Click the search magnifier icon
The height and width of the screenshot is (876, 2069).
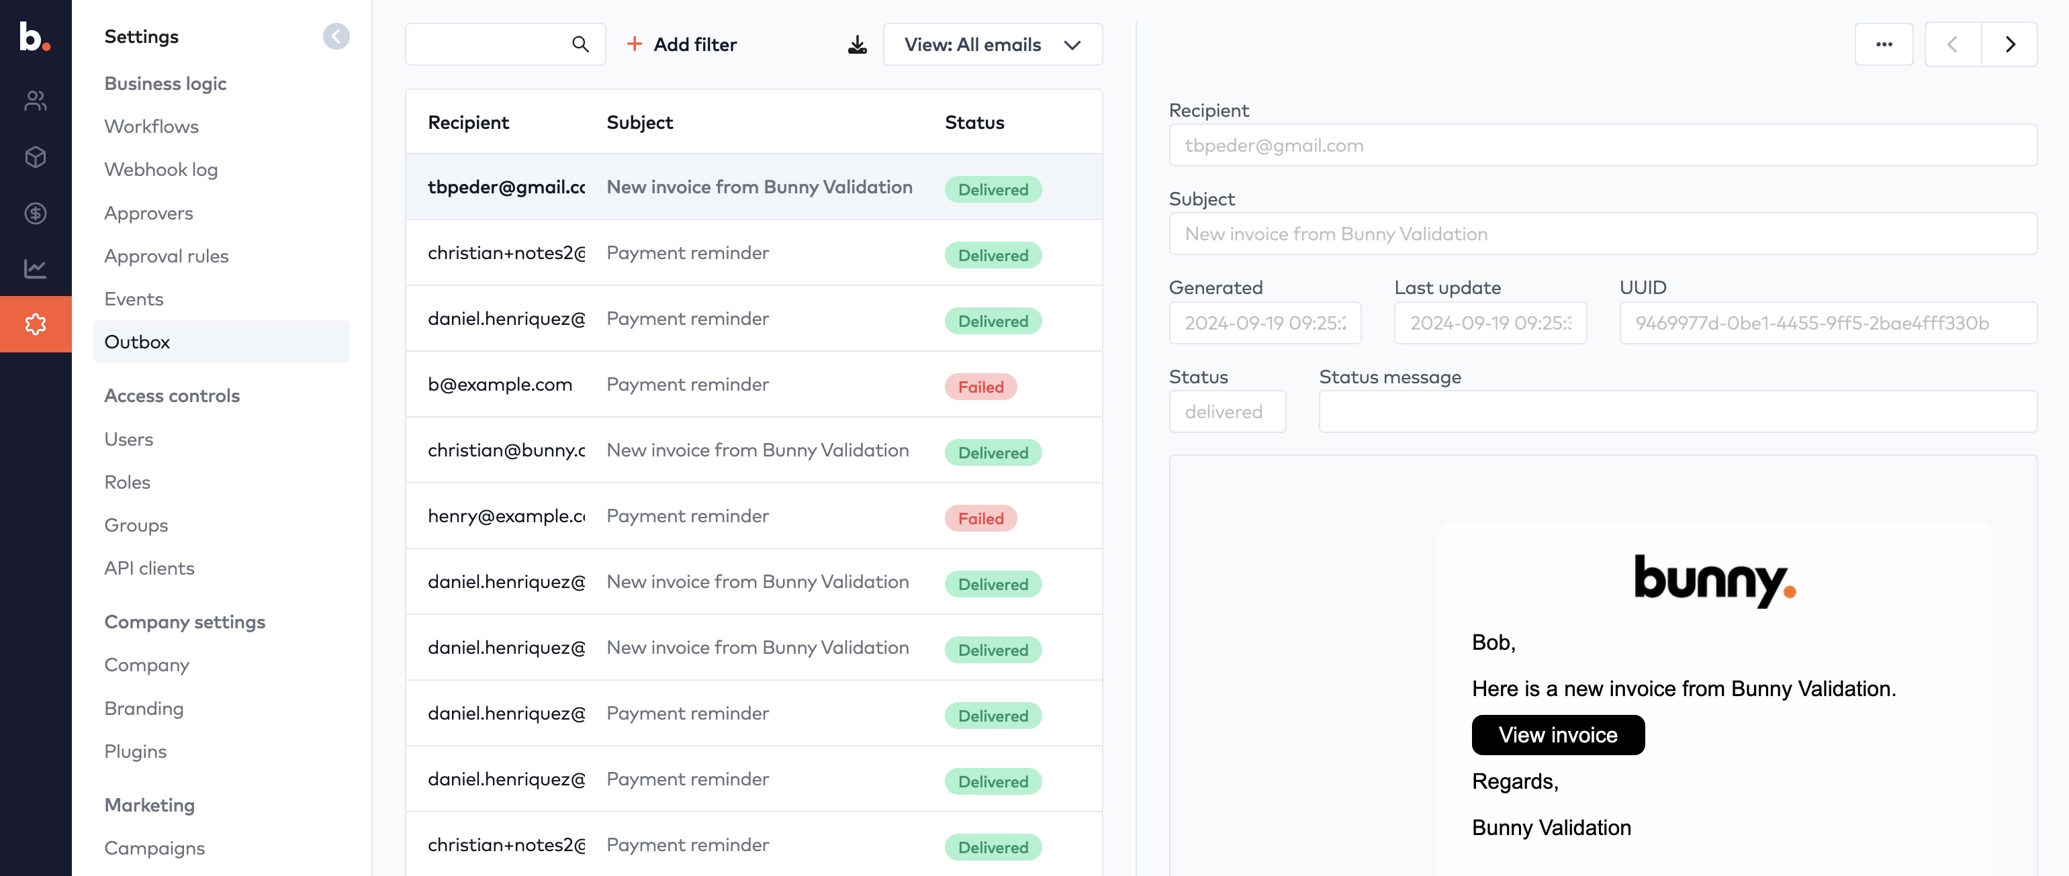coord(580,44)
